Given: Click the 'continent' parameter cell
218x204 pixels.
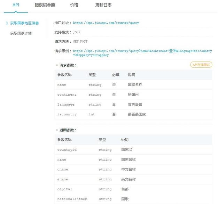Looking at the screenshot, I should tap(67, 95).
